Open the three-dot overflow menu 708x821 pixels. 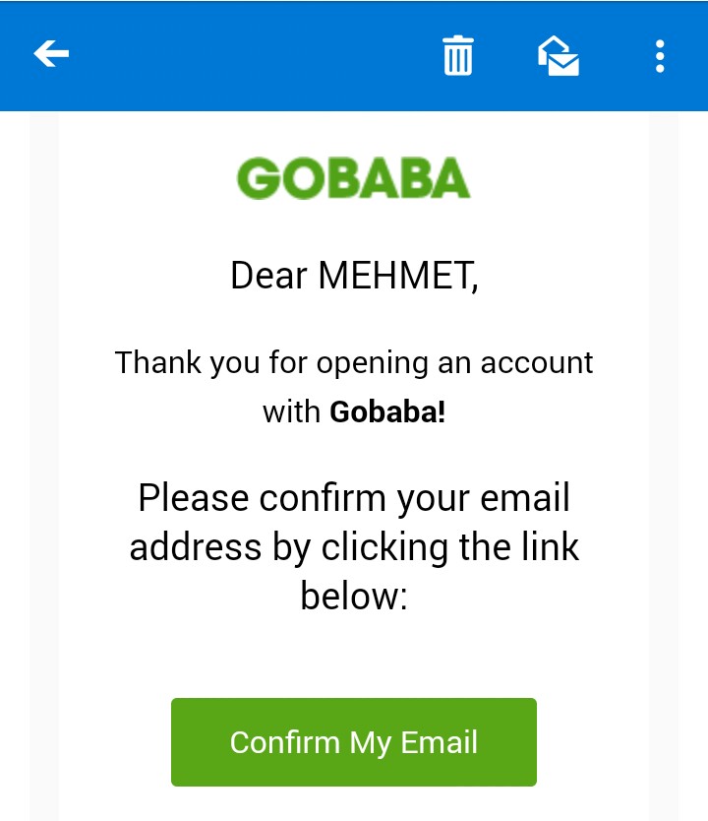point(660,55)
